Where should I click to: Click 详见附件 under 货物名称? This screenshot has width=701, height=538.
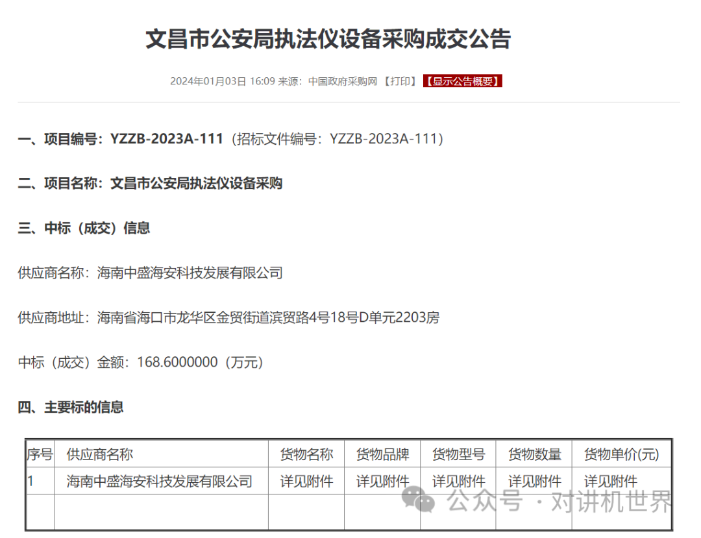tap(306, 482)
